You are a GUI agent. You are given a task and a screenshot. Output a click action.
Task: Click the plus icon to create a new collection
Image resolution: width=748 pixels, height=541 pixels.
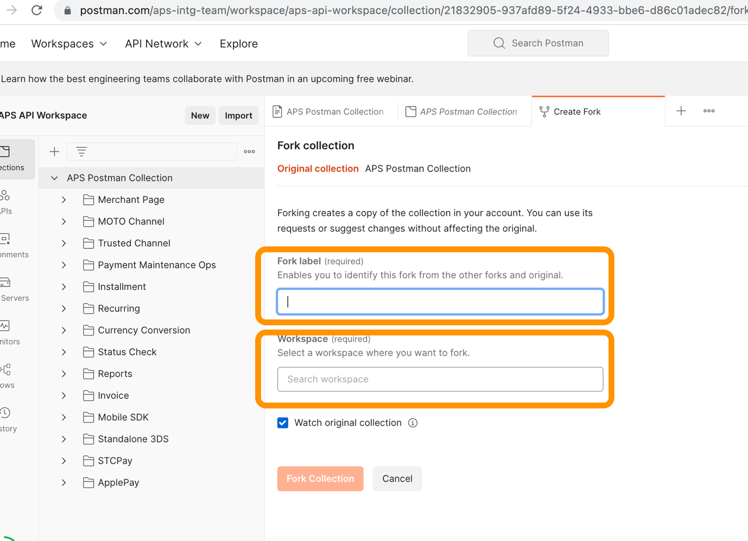pyautogui.click(x=55, y=152)
